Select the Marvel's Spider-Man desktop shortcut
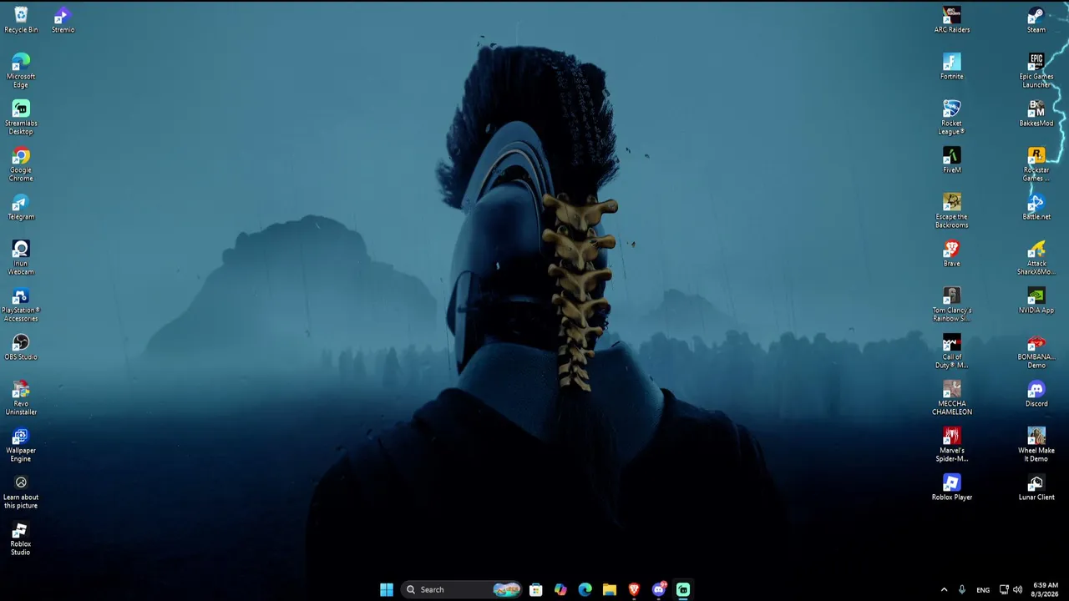The width and height of the screenshot is (1069, 601). pyautogui.click(x=952, y=445)
